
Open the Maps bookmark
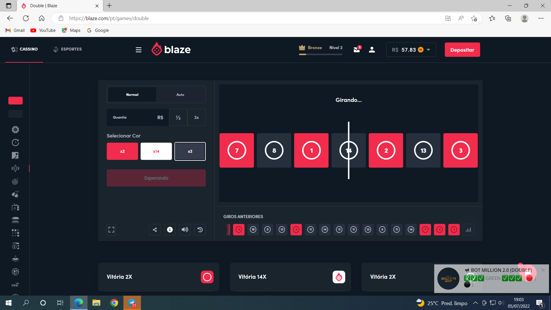point(71,30)
